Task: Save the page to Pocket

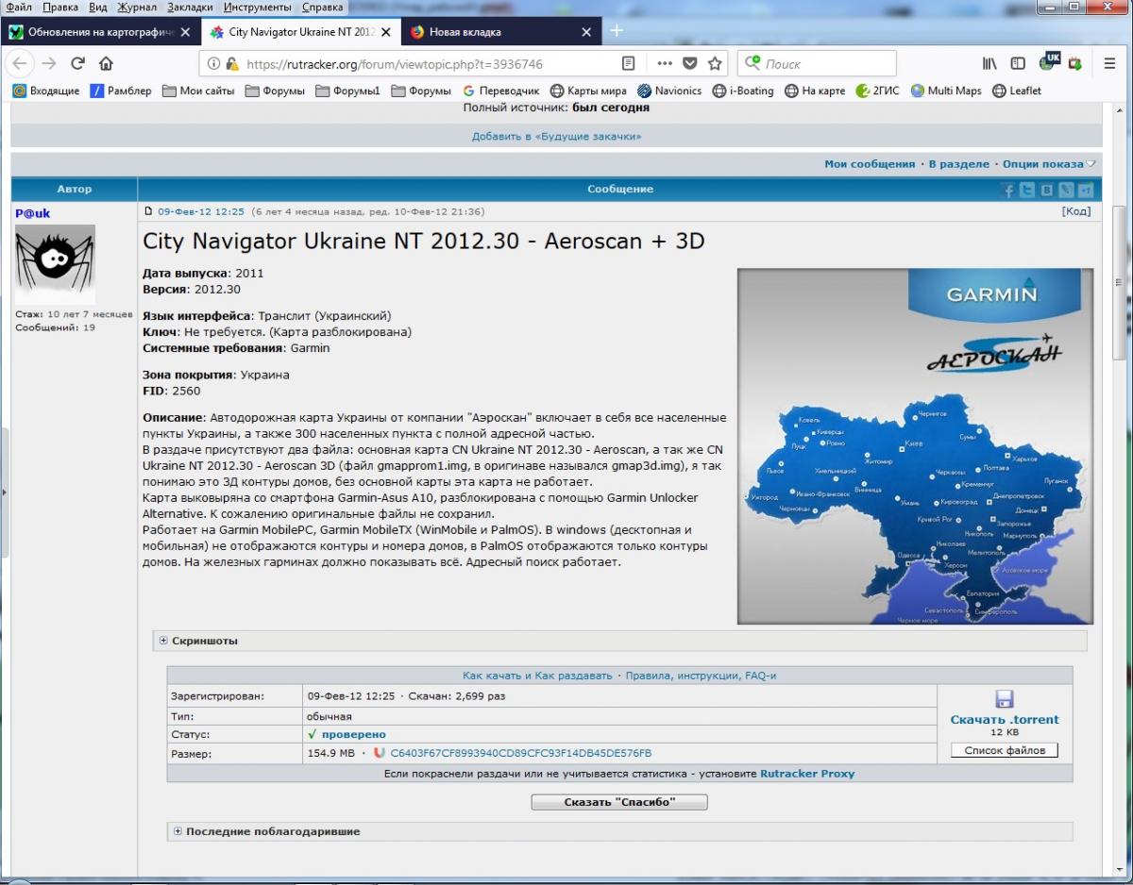Action: coord(690,64)
